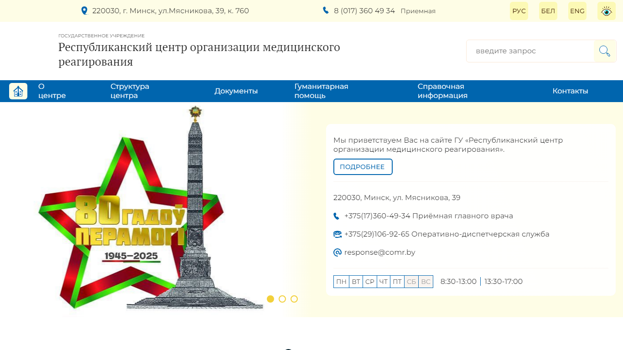Click the ПТ weekday cell
This screenshot has width=623, height=350.
click(x=397, y=282)
